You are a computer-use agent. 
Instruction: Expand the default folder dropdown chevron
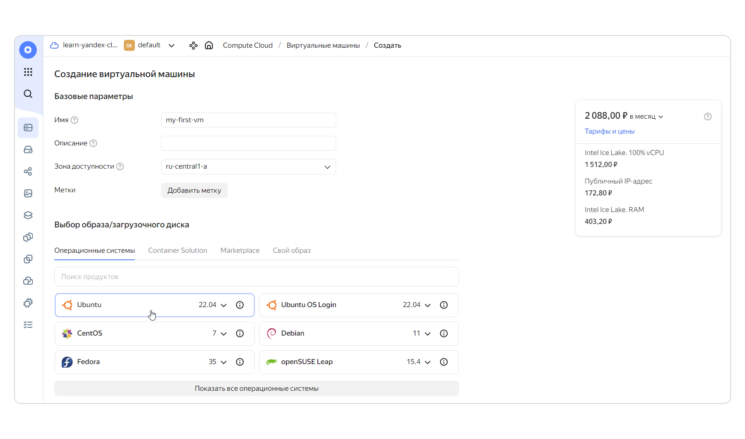point(172,46)
